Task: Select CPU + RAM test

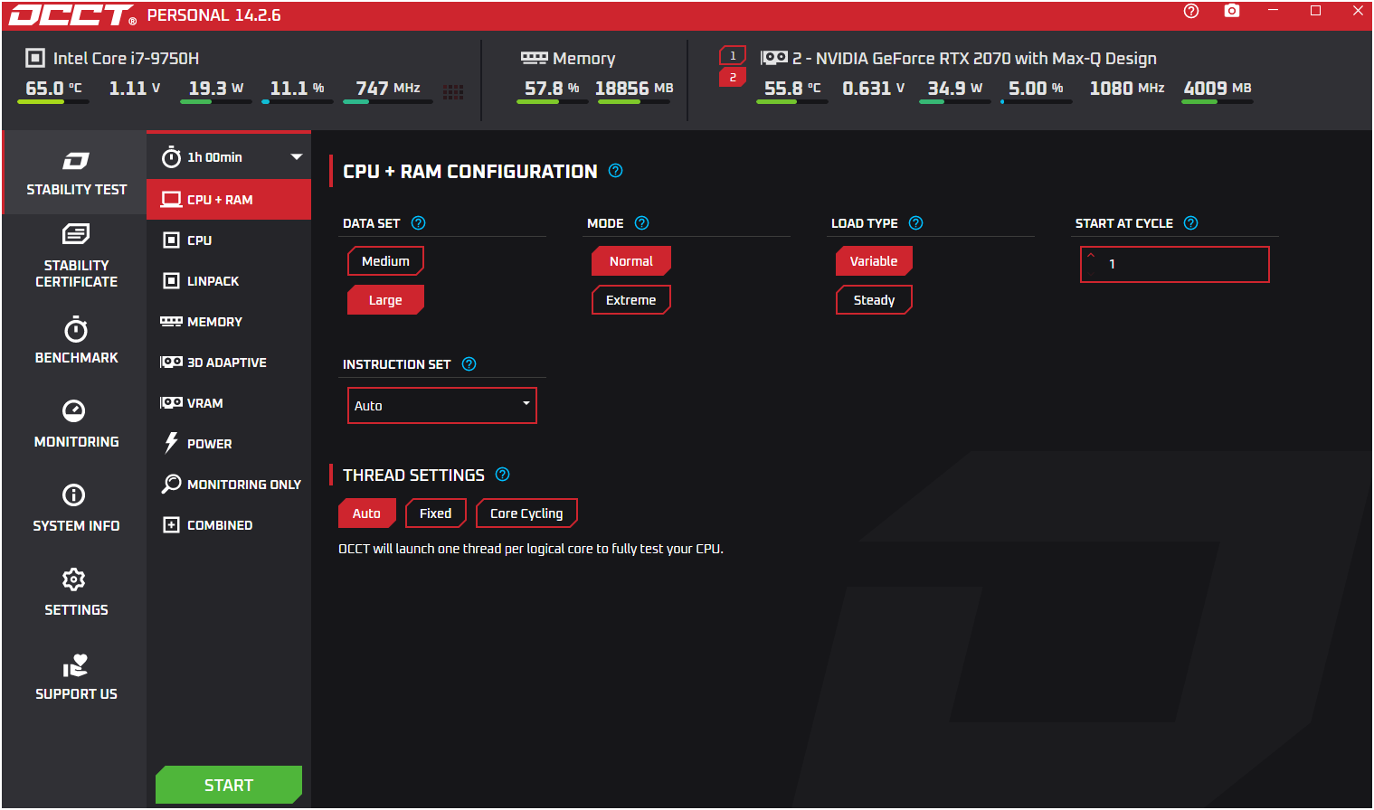Action: tap(229, 200)
